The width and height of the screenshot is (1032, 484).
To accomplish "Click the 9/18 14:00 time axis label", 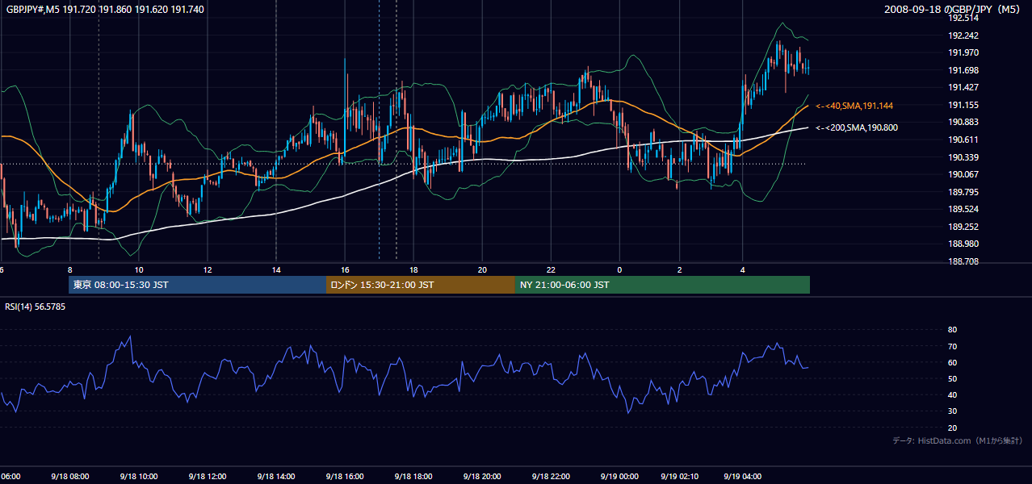I will click(276, 477).
